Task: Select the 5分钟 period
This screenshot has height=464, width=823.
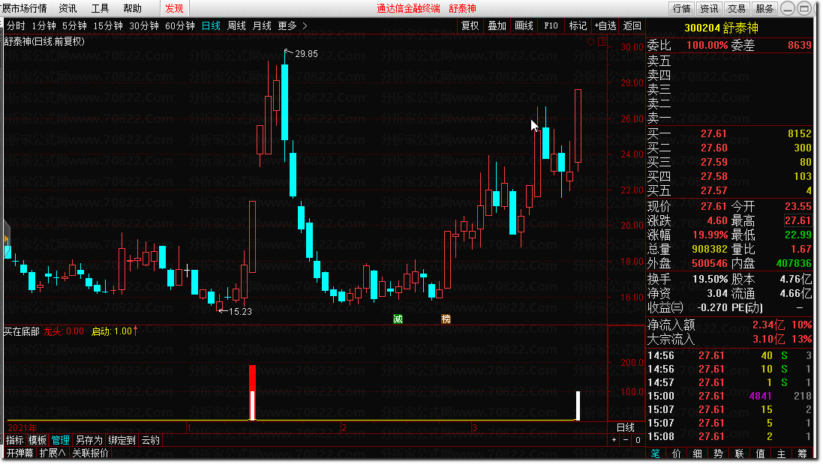Action: [x=74, y=25]
